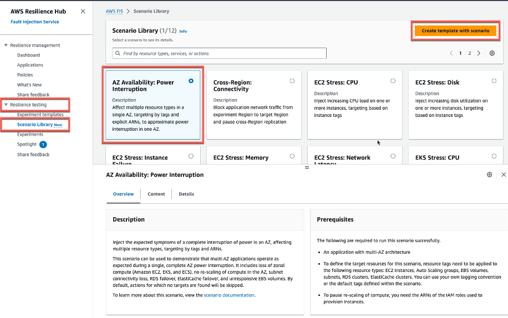This screenshot has height=318, width=508.
Task: Select AZ Availability: Power Interruption radio
Action: (191, 81)
